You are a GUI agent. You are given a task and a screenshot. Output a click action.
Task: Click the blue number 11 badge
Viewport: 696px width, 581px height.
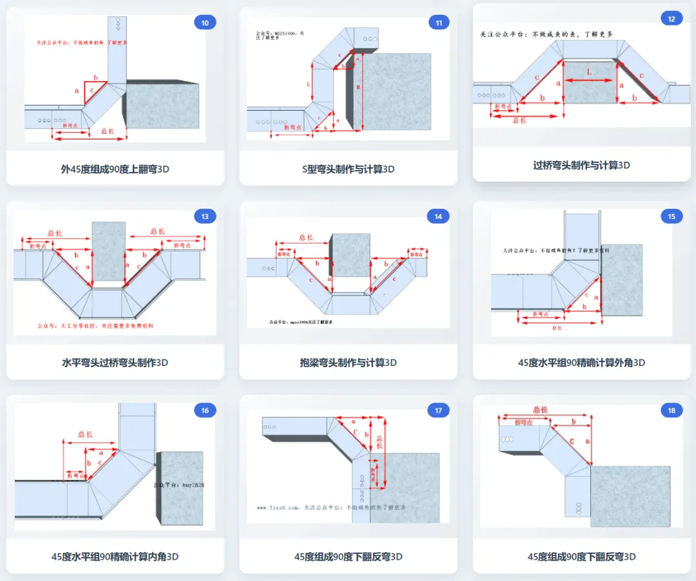pyautogui.click(x=439, y=23)
